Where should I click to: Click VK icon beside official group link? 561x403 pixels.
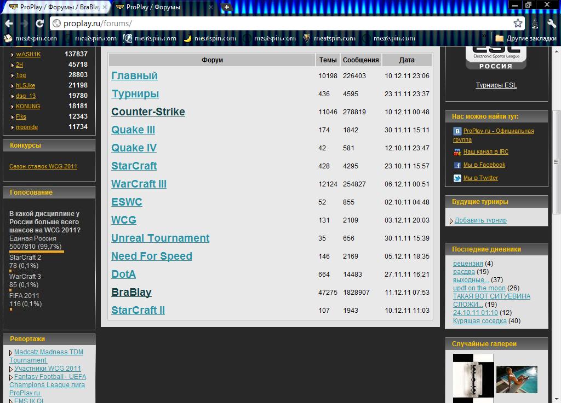coord(457,131)
